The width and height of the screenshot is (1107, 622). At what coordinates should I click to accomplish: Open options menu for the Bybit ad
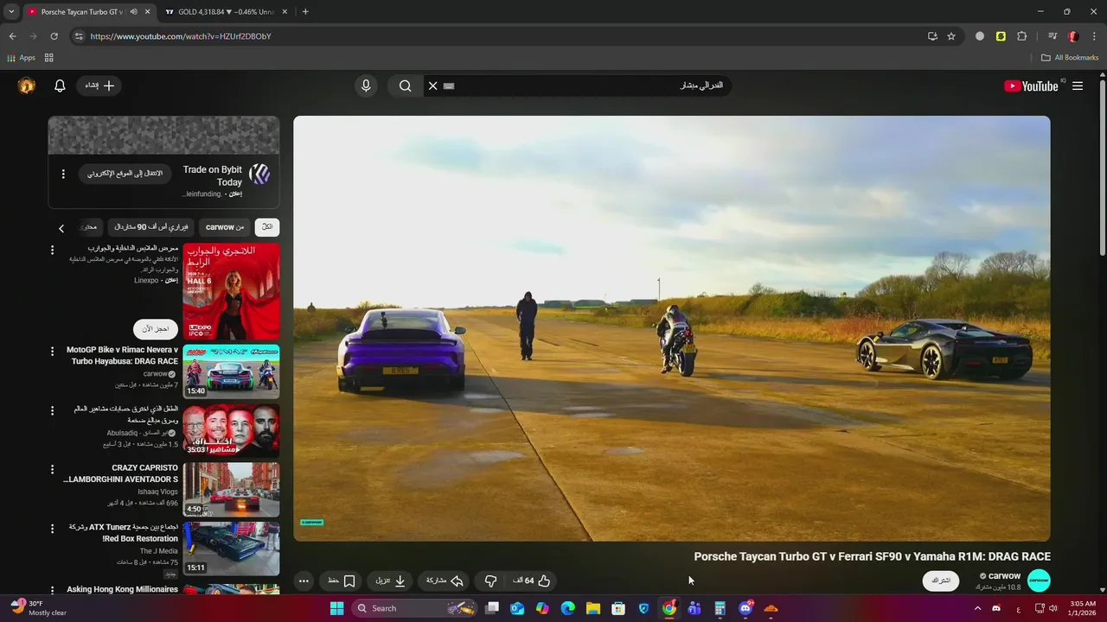coord(63,174)
